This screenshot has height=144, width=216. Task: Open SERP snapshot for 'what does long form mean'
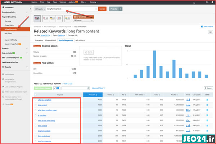click(207, 110)
